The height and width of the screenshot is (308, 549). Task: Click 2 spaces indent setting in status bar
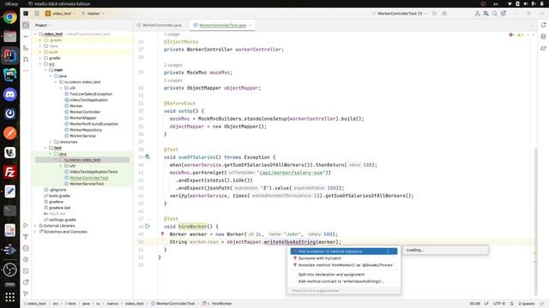coord(526,304)
